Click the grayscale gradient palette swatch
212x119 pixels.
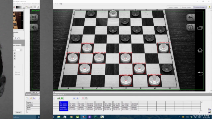(19, 7)
